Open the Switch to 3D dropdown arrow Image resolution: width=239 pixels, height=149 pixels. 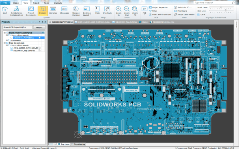pos(191,7)
